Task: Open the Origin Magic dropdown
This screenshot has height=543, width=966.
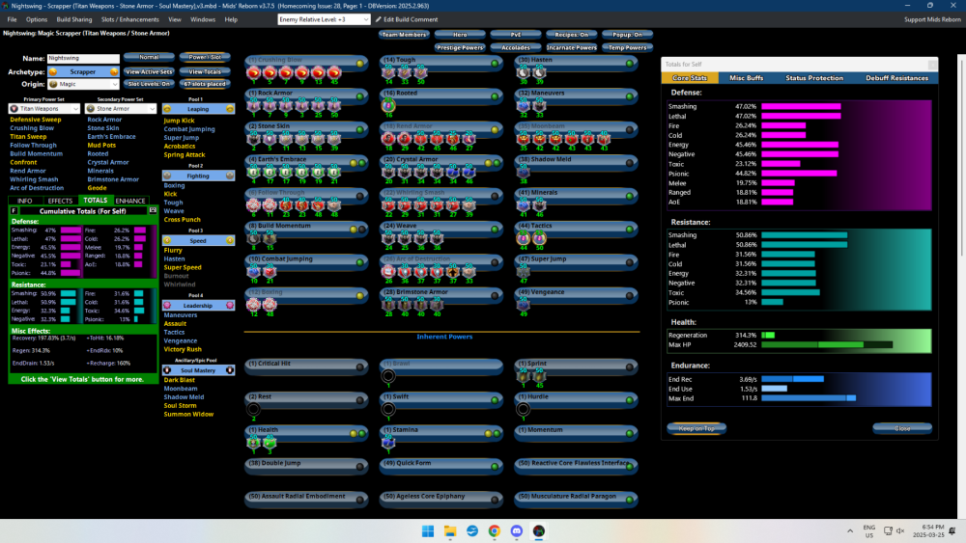Action: 83,84
